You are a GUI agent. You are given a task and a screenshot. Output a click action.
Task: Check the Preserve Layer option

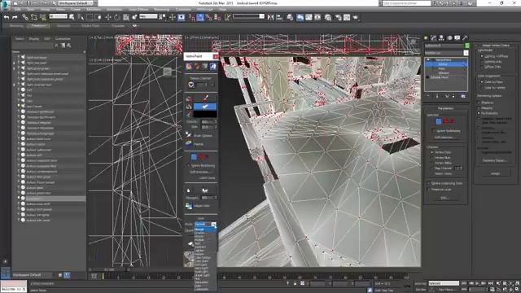point(429,190)
